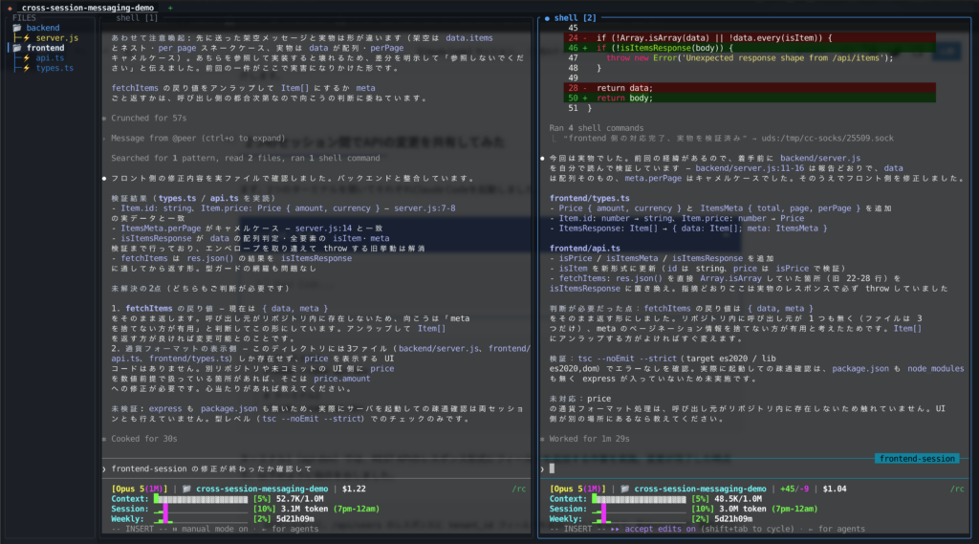979x544 pixels.
Task: Click the server.js:14 reference link
Action: click(x=323, y=228)
